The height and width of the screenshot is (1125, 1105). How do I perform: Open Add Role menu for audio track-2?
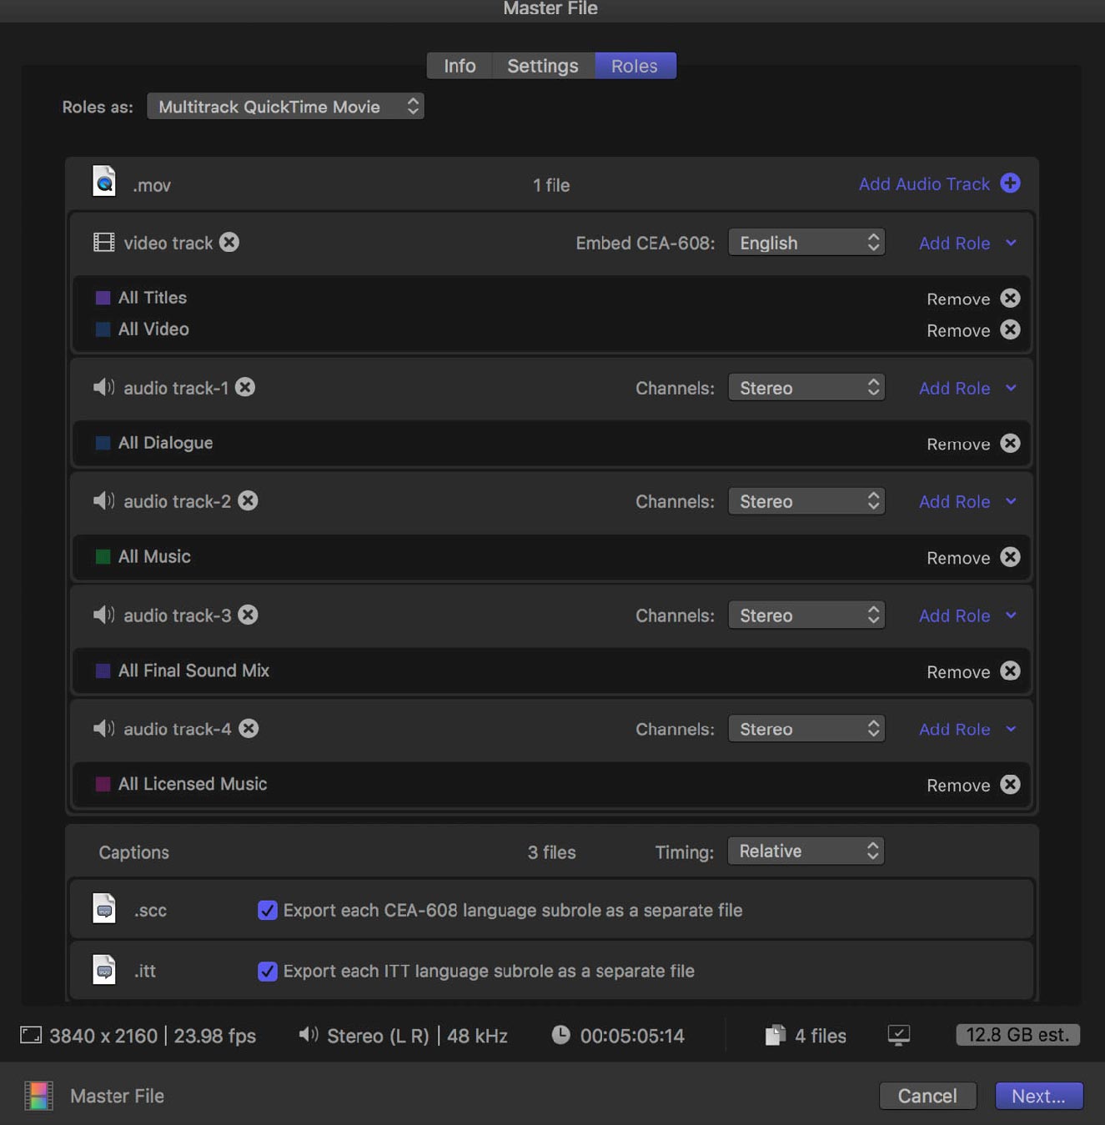click(x=967, y=501)
